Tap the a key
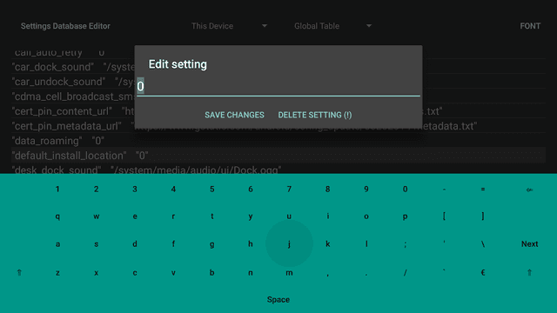 click(x=57, y=244)
